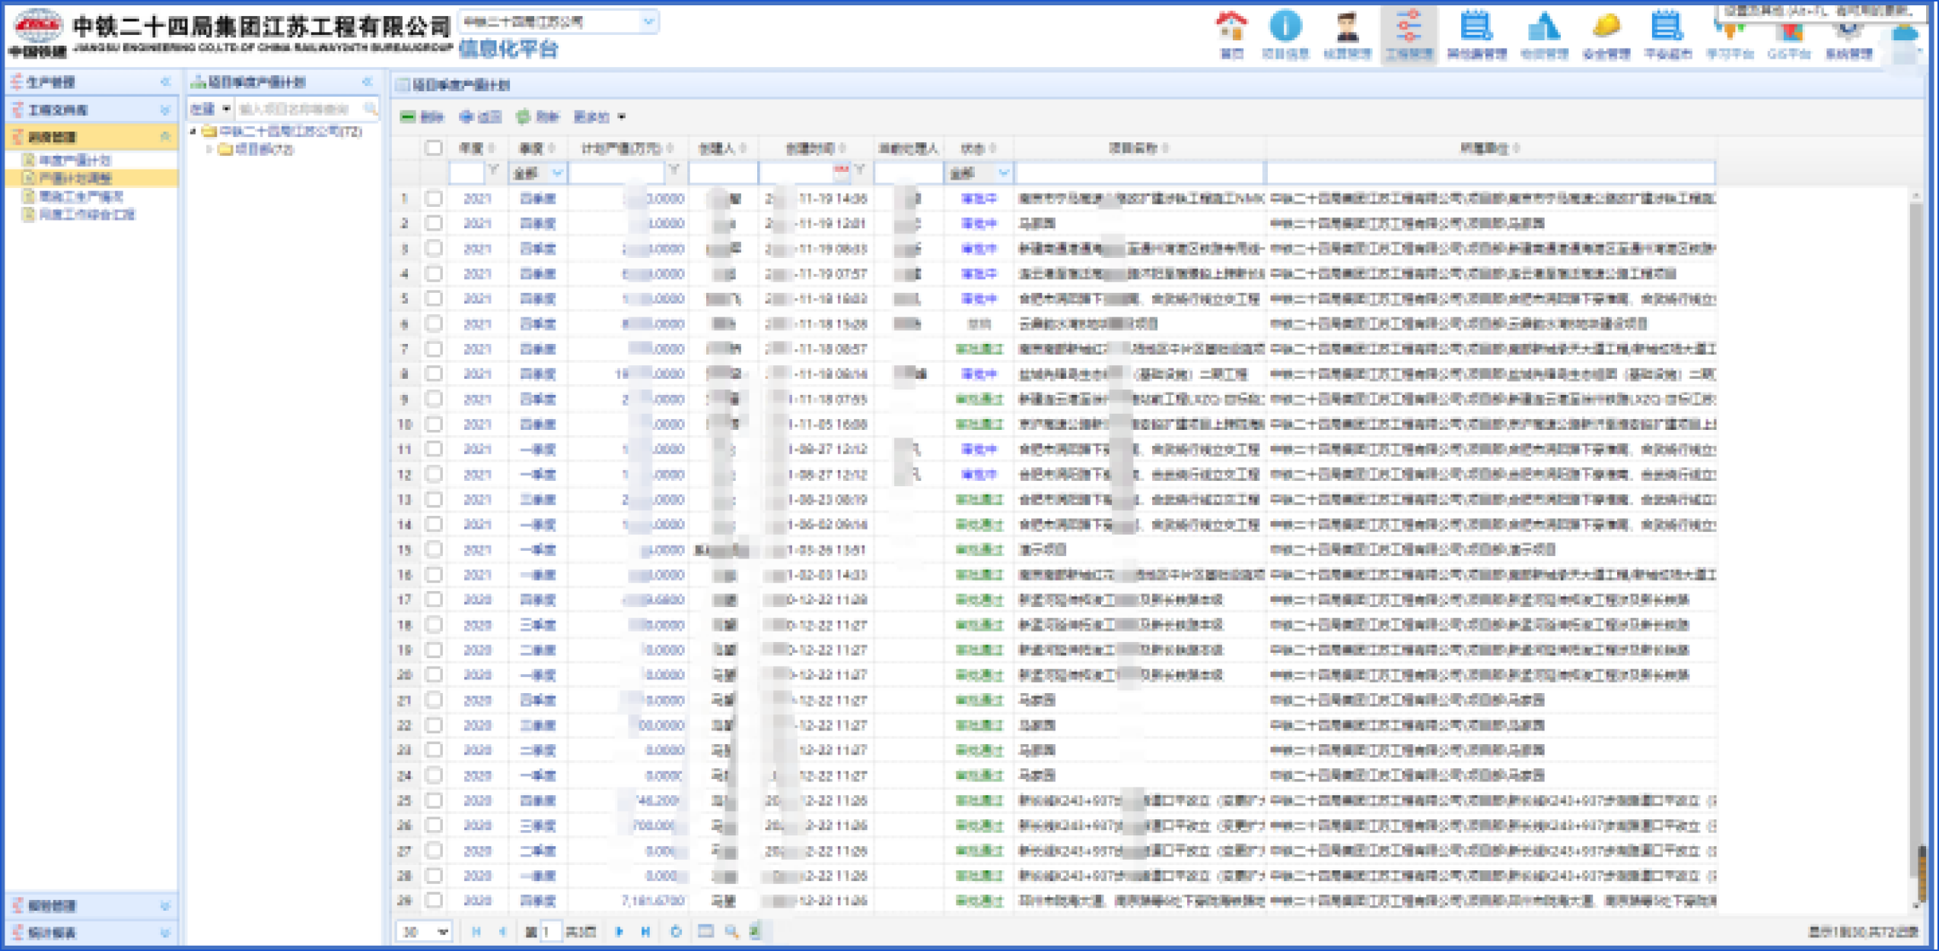Click the magnifier query icon in pager bar
1939x951 pixels.
[x=731, y=931]
